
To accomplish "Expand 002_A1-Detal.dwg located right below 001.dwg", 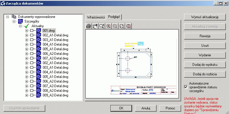I will [27, 35].
